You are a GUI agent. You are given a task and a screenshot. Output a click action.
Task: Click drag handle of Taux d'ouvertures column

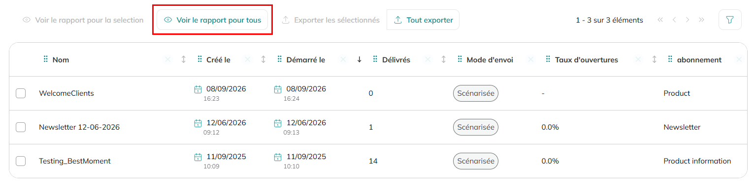click(x=548, y=59)
